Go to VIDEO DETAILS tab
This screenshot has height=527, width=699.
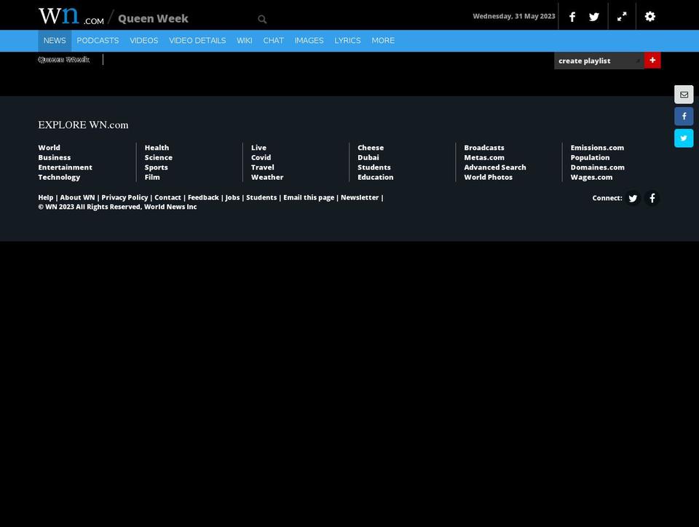coord(197,41)
